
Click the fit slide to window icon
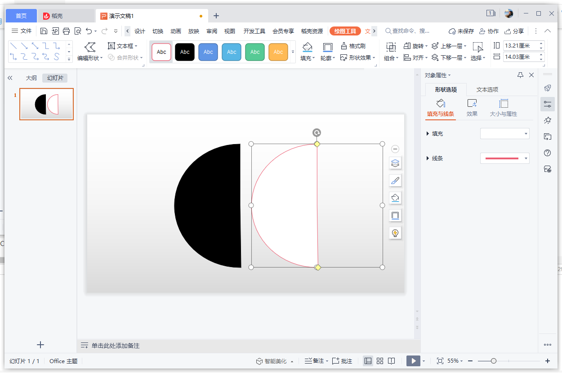point(440,361)
